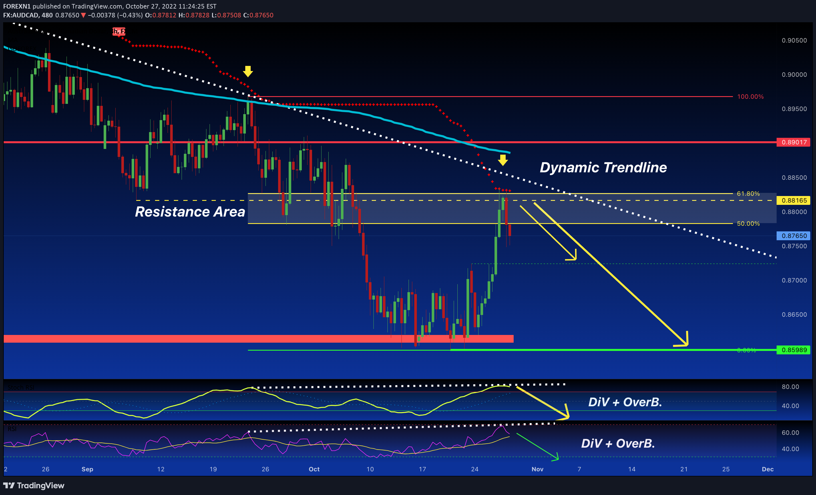Click date 12 on the time axis

coord(161,469)
